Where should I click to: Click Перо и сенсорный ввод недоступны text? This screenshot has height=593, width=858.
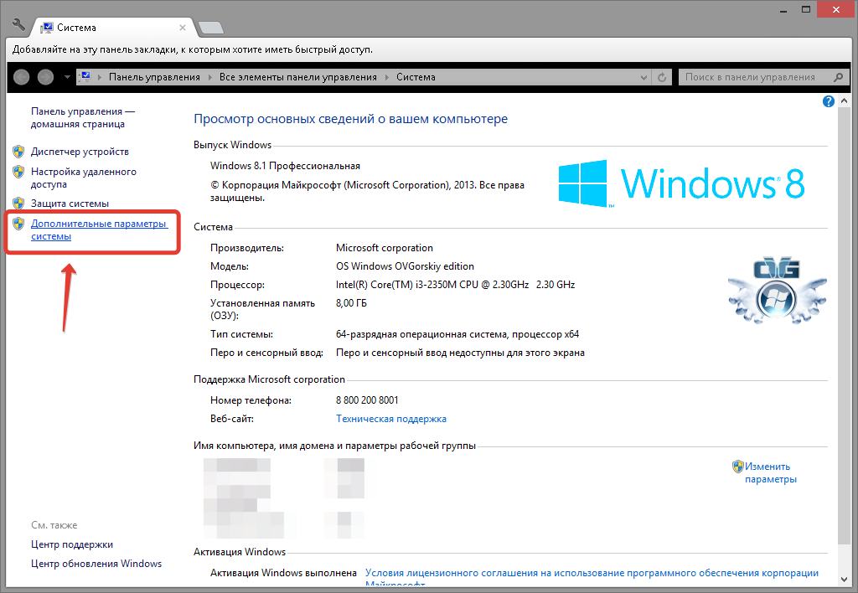pos(460,353)
